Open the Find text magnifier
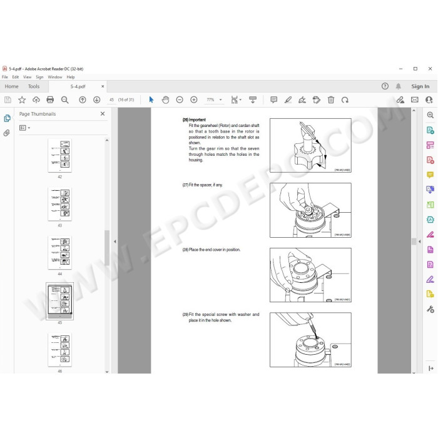The width and height of the screenshot is (438, 438). (x=65, y=99)
